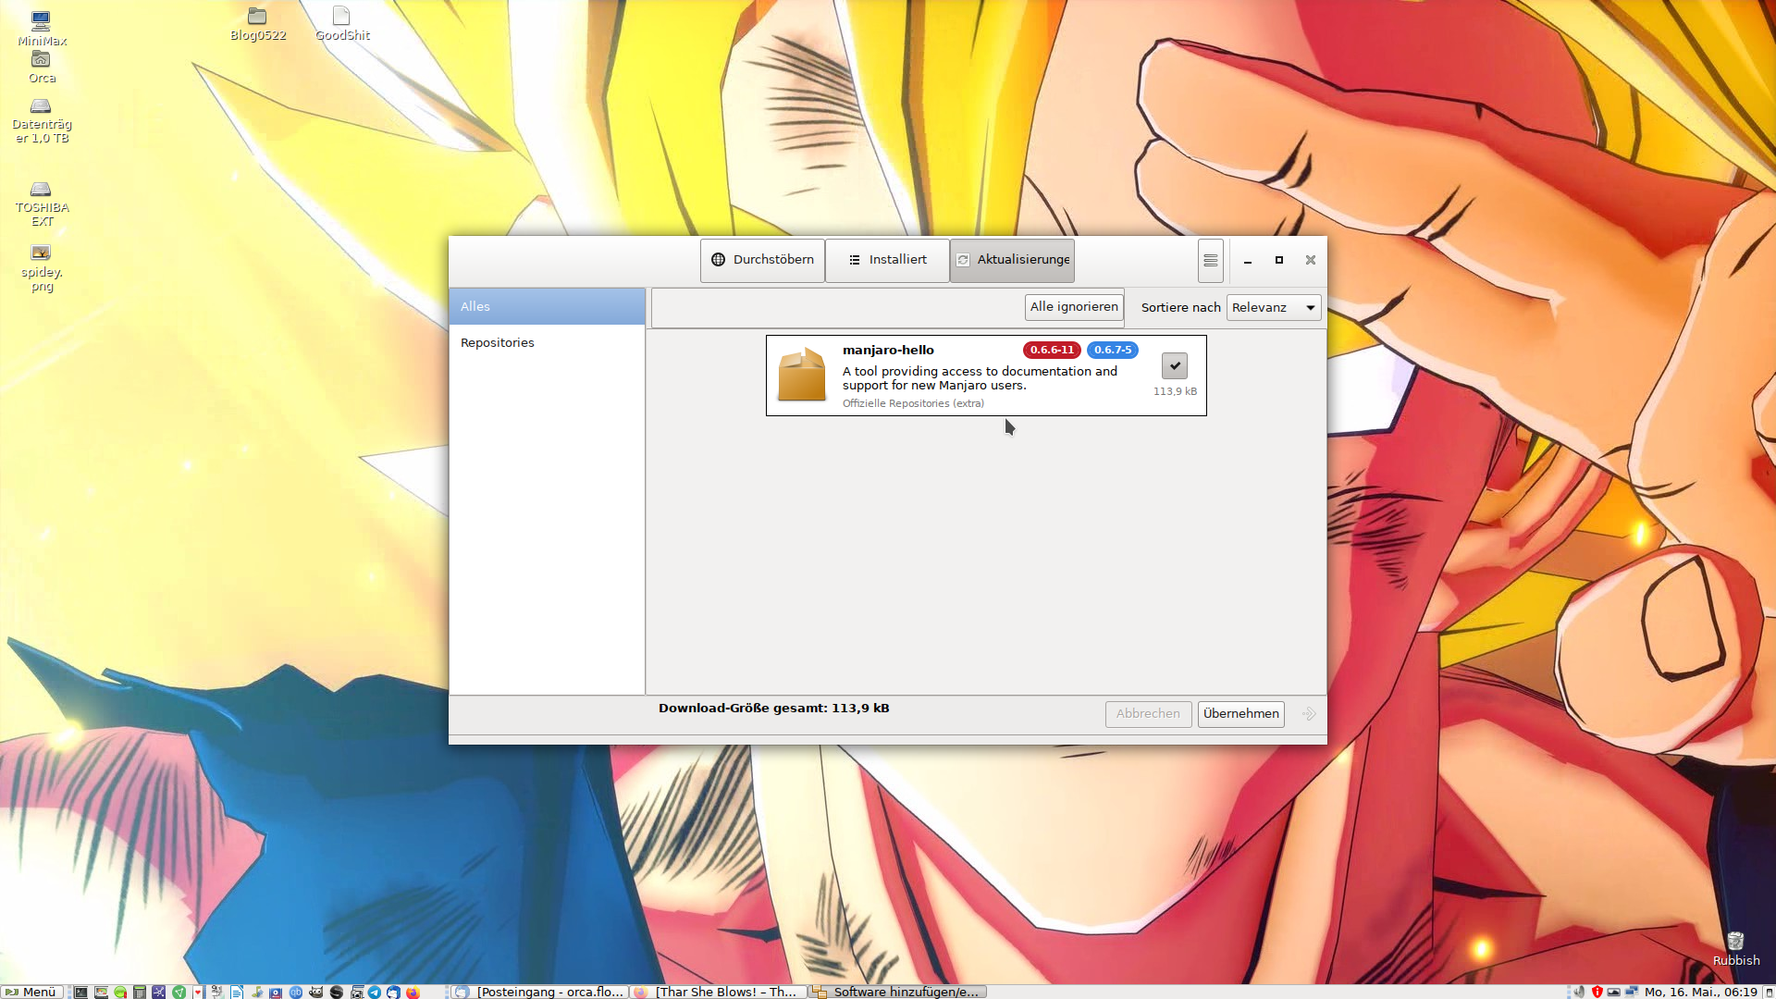Viewport: 1776px width, 999px height.
Task: Switch to the Installiert tab
Action: 887,260
